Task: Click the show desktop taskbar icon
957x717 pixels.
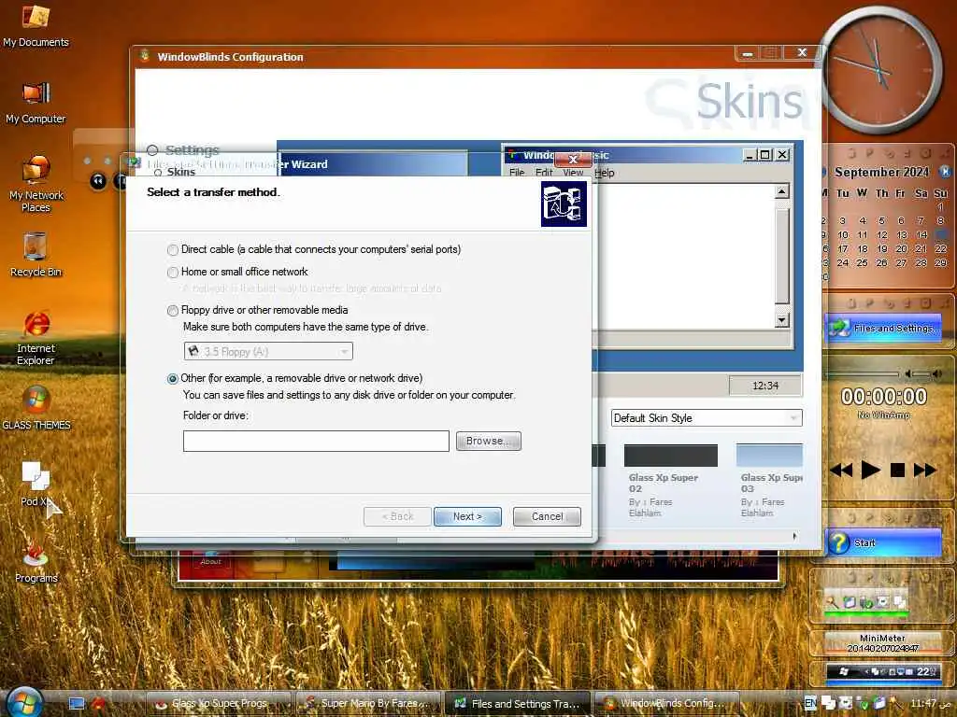Action: 77,704
